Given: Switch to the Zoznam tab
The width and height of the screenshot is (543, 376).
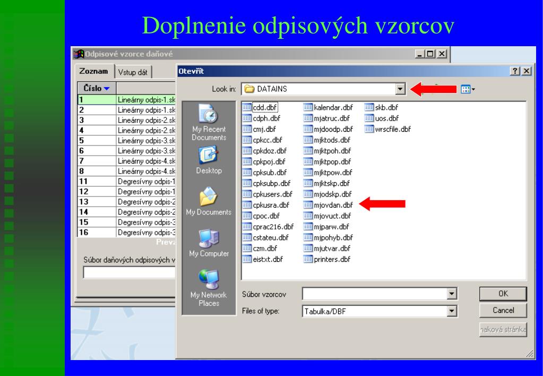Looking at the screenshot, I should point(93,71).
